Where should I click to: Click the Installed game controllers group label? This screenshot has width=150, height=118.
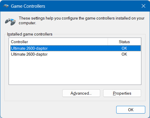[x=30, y=34]
